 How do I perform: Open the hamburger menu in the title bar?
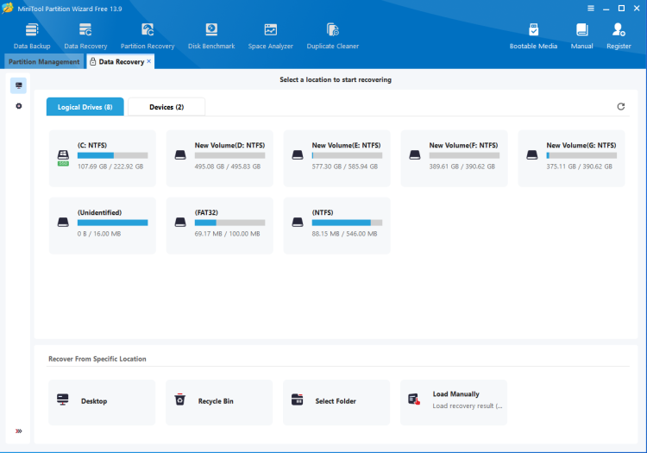point(591,9)
